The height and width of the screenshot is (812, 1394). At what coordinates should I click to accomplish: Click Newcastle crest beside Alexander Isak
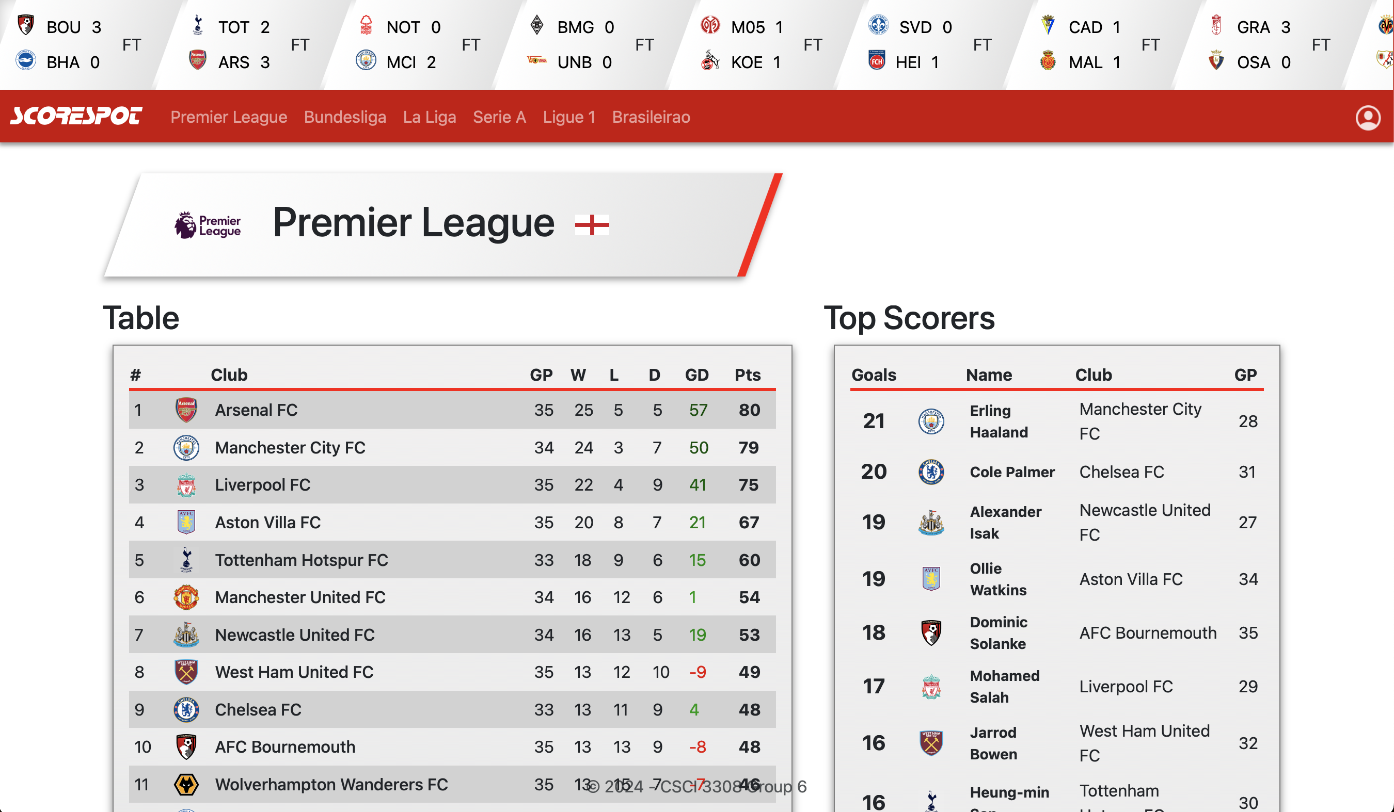(931, 523)
